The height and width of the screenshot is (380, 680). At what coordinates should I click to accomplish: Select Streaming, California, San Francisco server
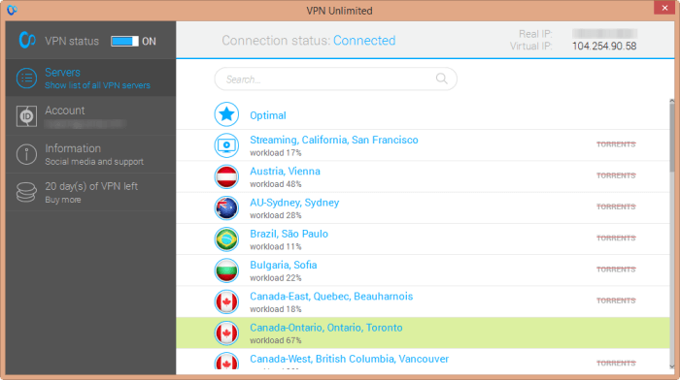click(x=423, y=145)
